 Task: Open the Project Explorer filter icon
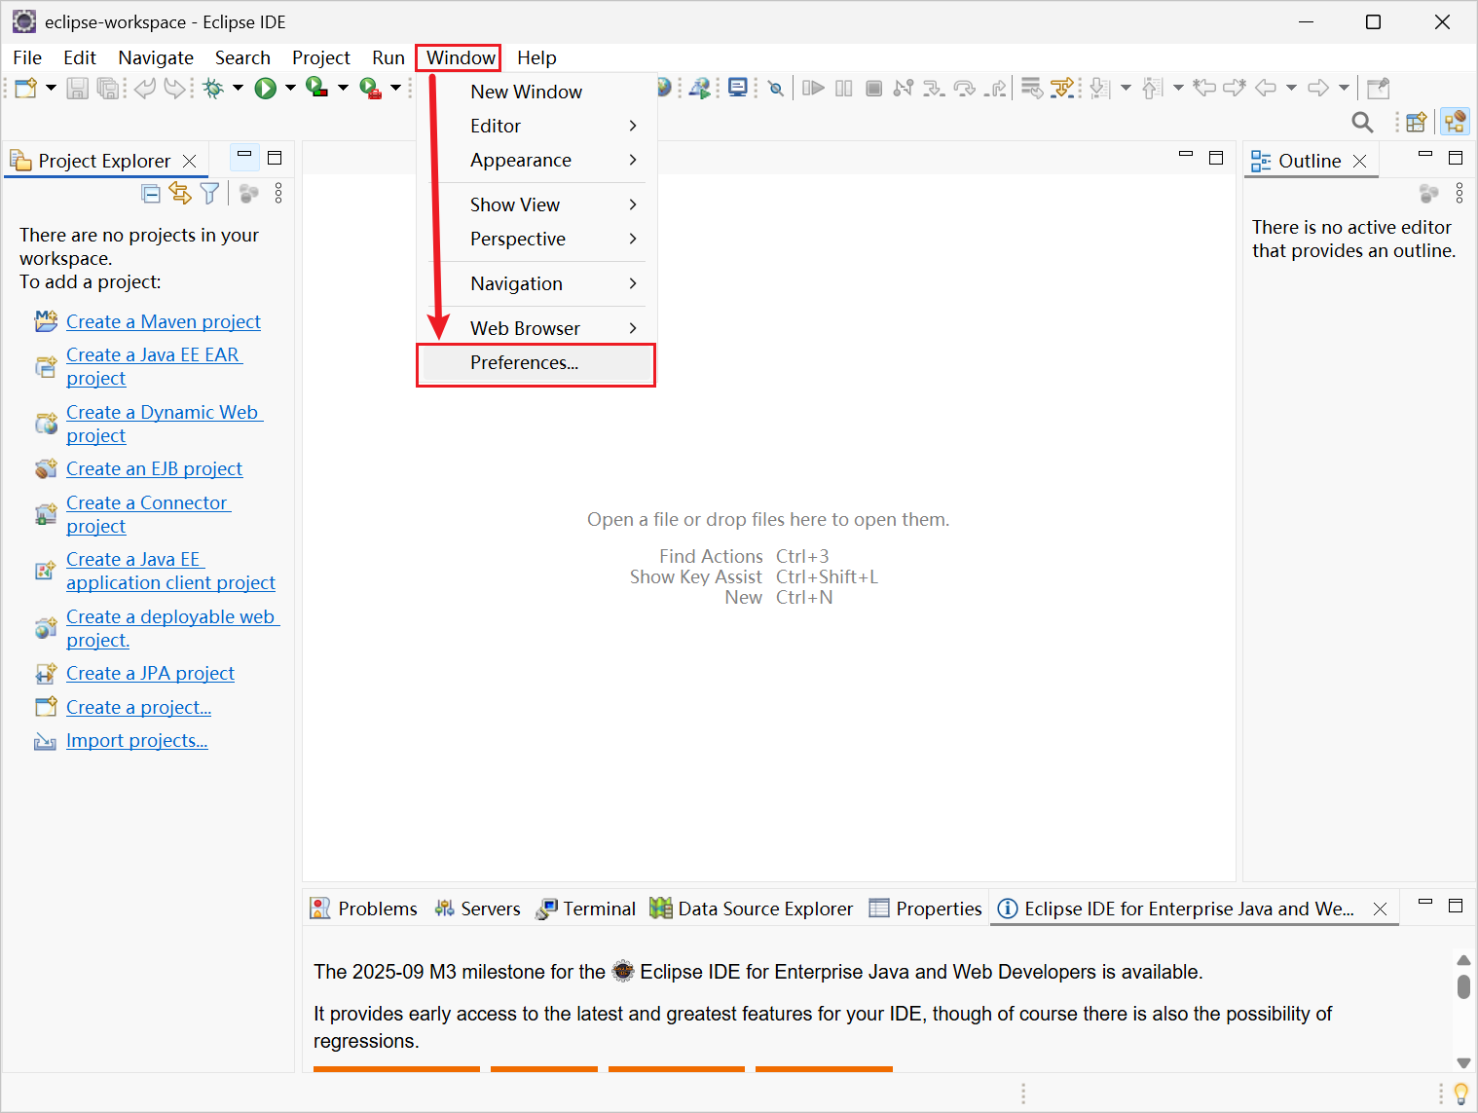point(209,194)
